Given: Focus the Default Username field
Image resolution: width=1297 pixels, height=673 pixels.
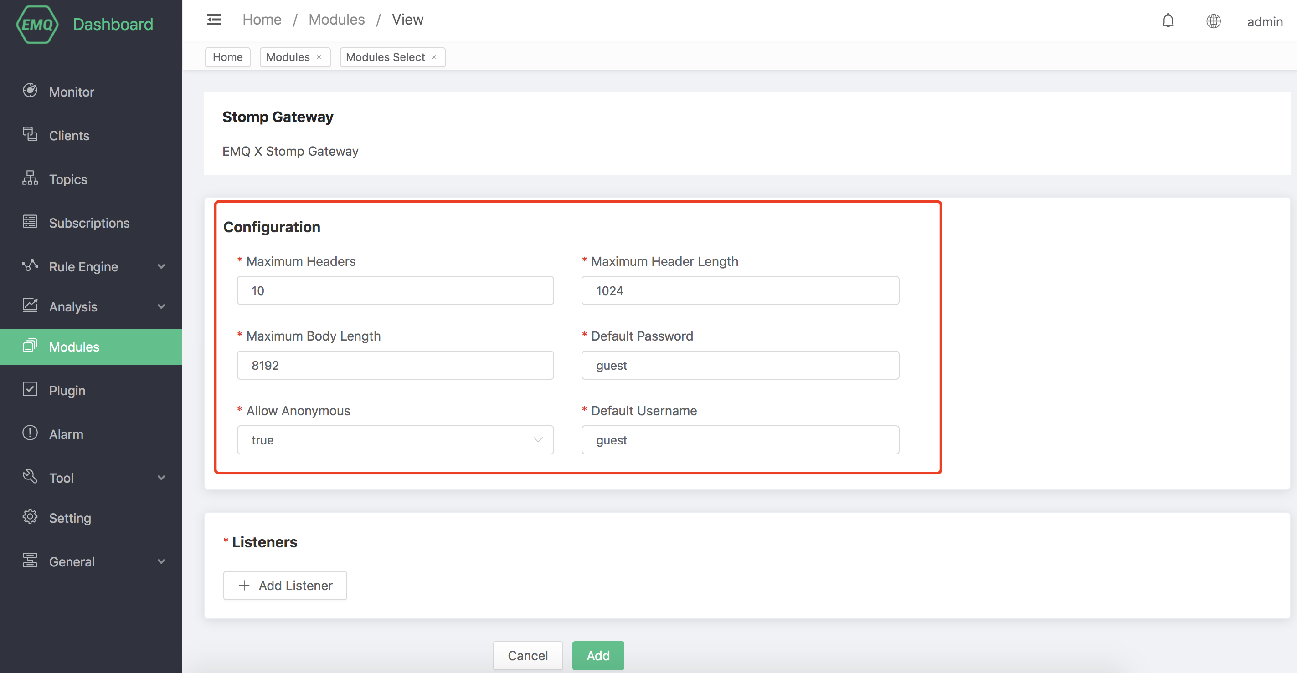Looking at the screenshot, I should click(x=740, y=440).
